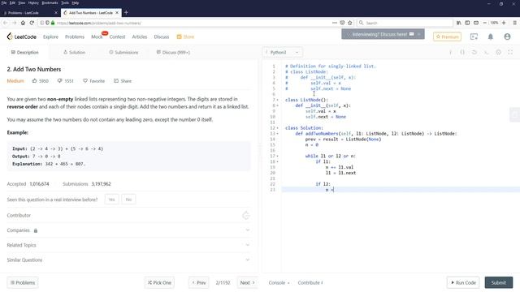This screenshot has height=292, width=520.
Task: Open Contest in navigation
Action: [117, 36]
